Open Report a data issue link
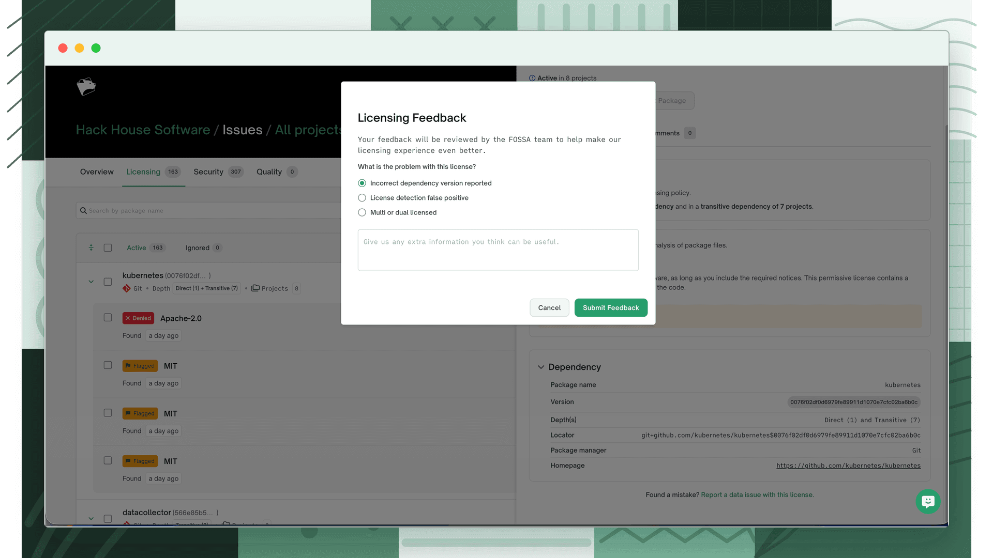The image size is (993, 558). tap(757, 494)
